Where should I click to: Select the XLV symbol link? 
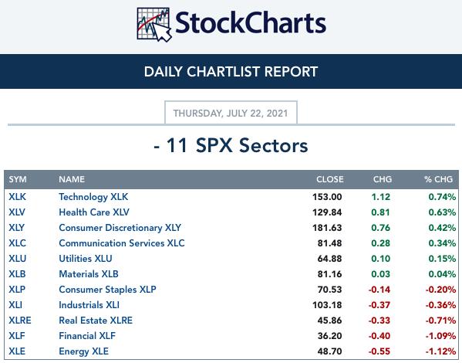17,212
